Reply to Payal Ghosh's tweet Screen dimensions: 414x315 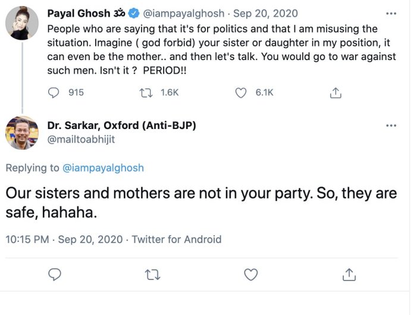point(54,93)
